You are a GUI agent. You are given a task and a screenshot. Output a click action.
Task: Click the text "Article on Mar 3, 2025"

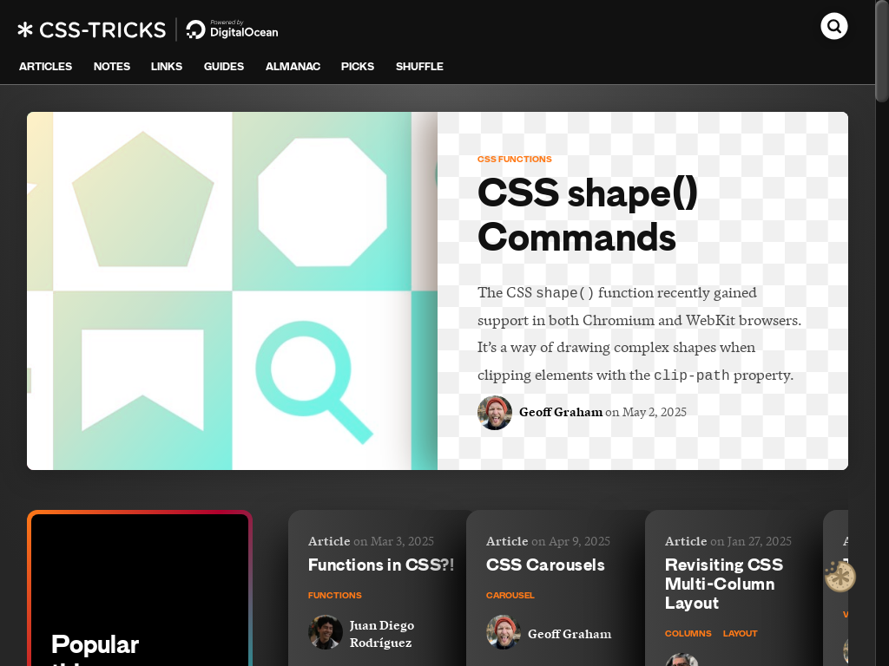(x=371, y=541)
